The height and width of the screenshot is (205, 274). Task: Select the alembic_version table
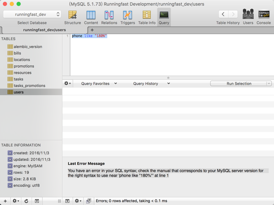(x=31, y=47)
